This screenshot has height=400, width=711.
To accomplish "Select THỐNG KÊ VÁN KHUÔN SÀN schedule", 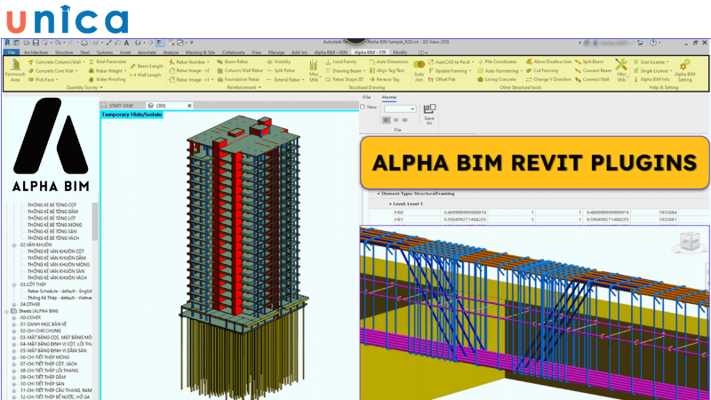I will [x=56, y=271].
